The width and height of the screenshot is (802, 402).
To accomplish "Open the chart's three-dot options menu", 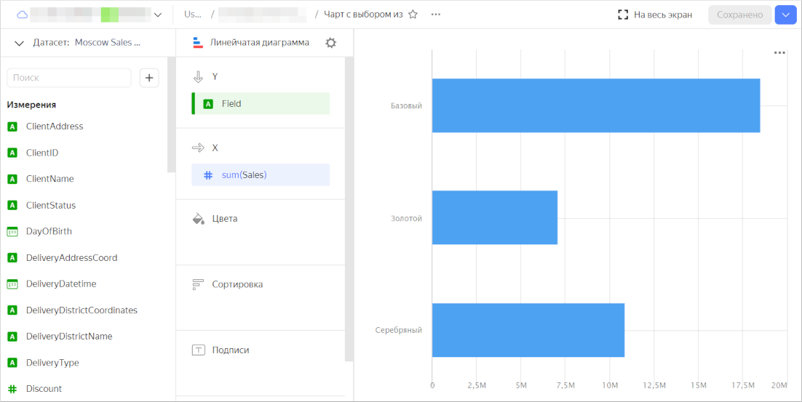I will 779,53.
